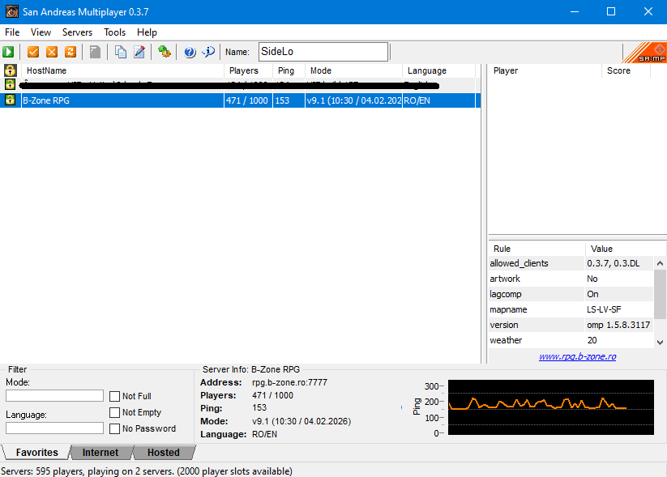Click the Name input field
667x477 pixels.
point(323,52)
